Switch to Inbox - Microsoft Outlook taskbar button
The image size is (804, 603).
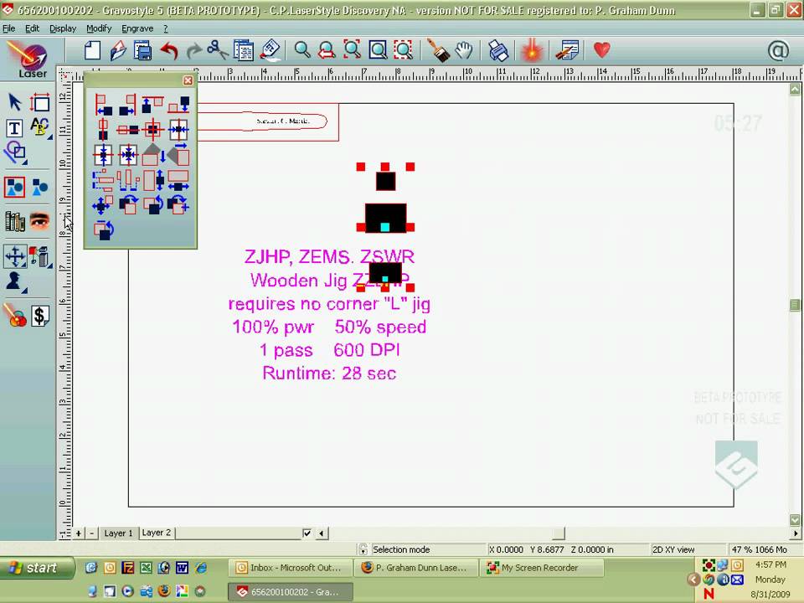291,568
